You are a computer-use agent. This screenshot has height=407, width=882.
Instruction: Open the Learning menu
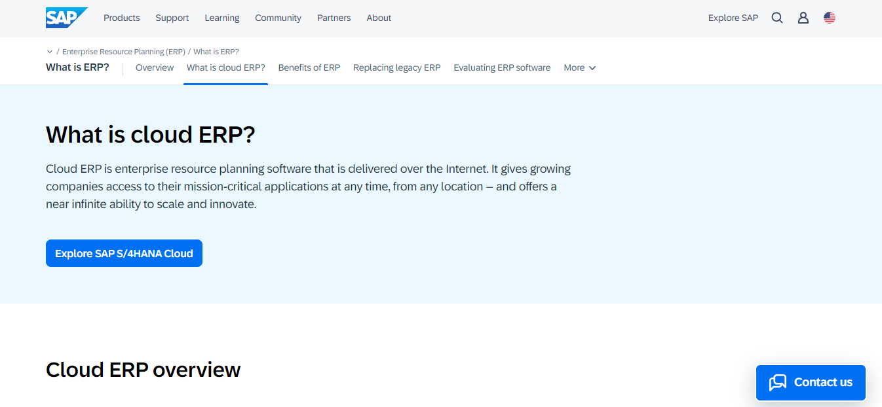click(x=222, y=18)
